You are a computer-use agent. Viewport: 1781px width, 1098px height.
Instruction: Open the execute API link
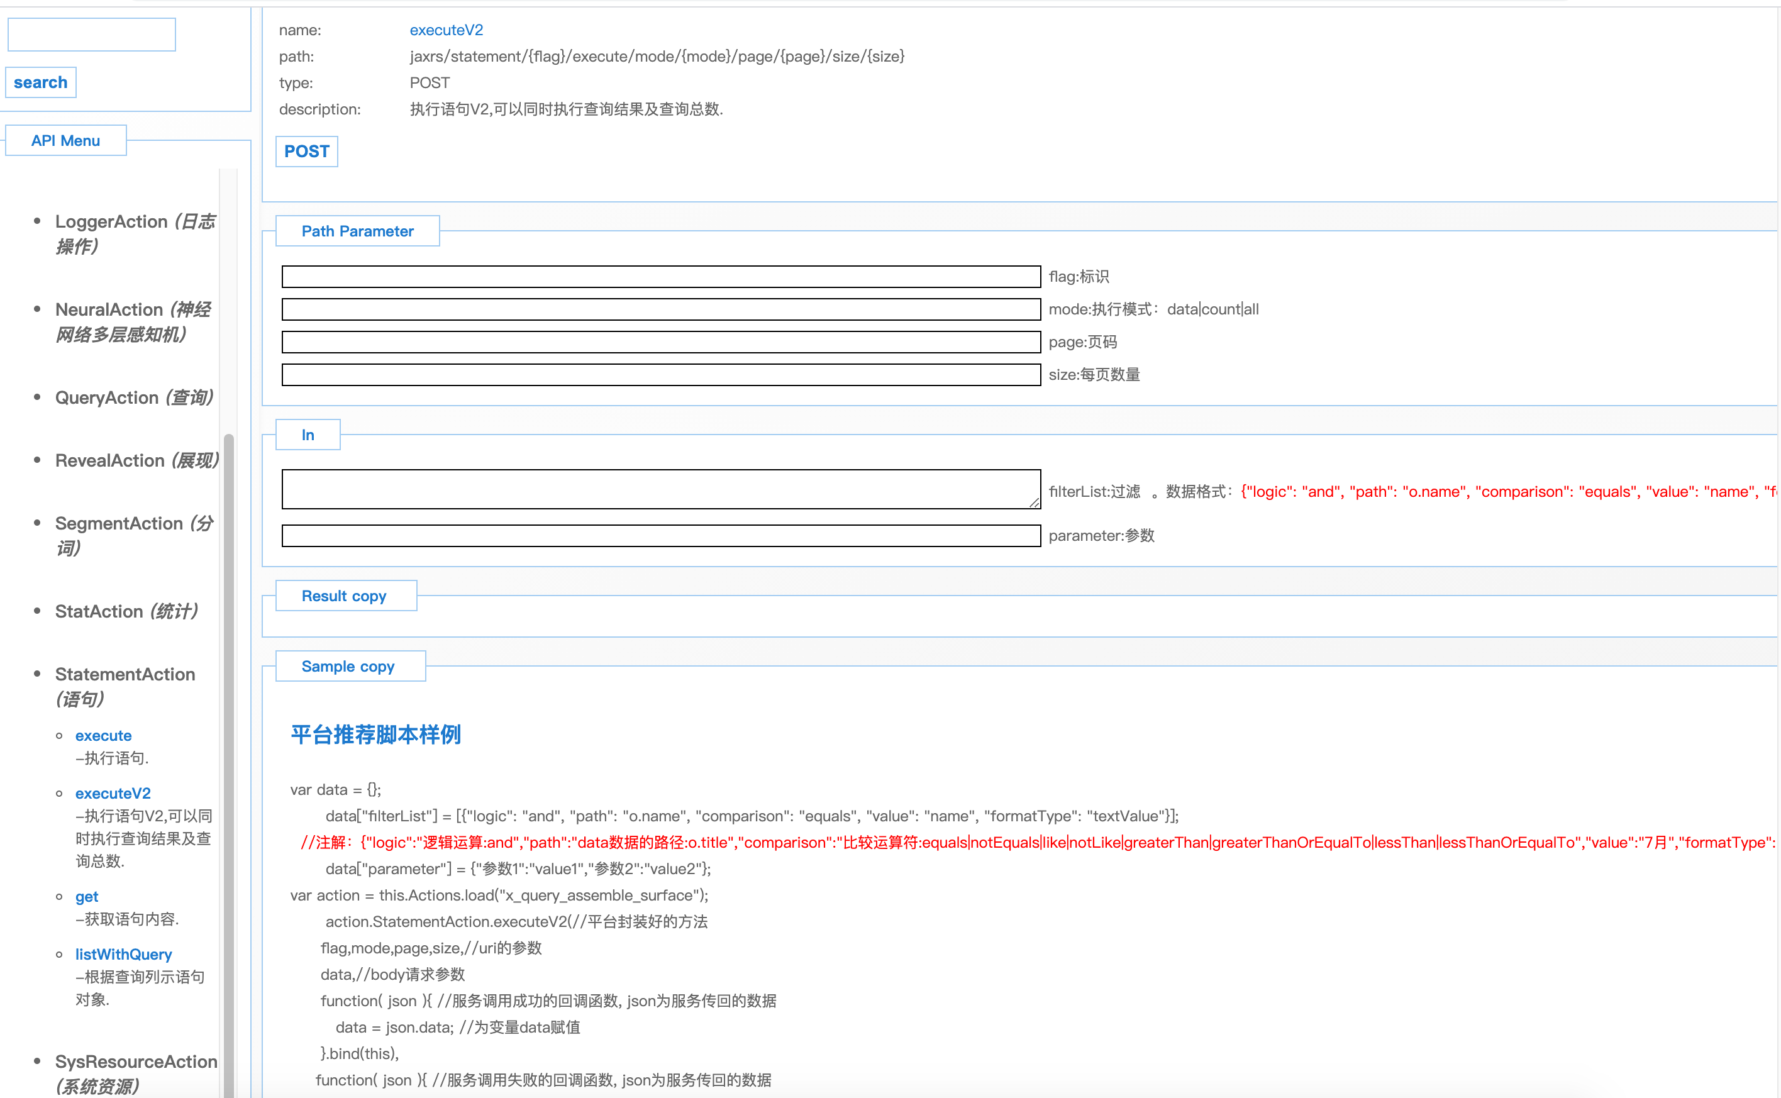(x=103, y=736)
